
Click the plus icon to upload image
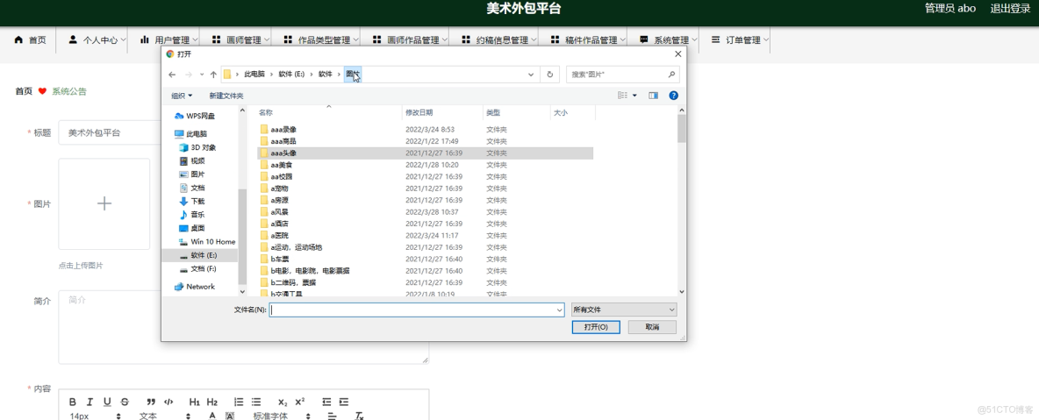pos(104,203)
